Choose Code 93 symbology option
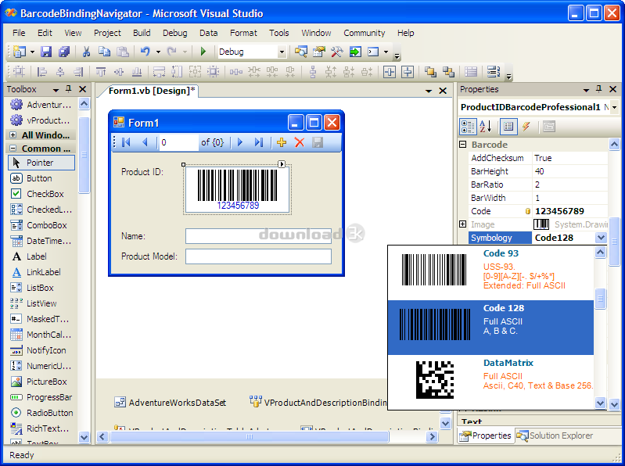 (x=490, y=273)
